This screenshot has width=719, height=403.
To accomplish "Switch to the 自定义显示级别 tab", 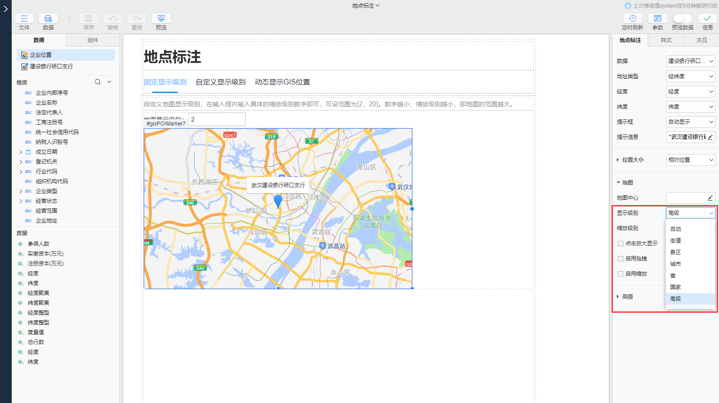I will pos(220,82).
